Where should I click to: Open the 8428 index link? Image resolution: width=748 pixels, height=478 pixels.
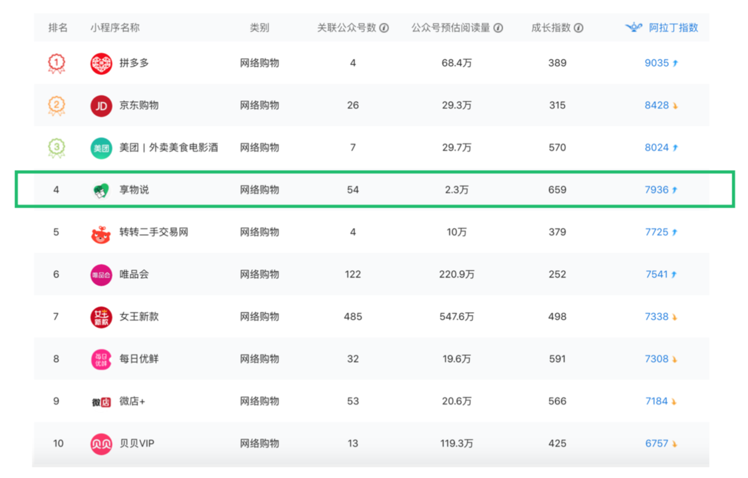pos(656,105)
